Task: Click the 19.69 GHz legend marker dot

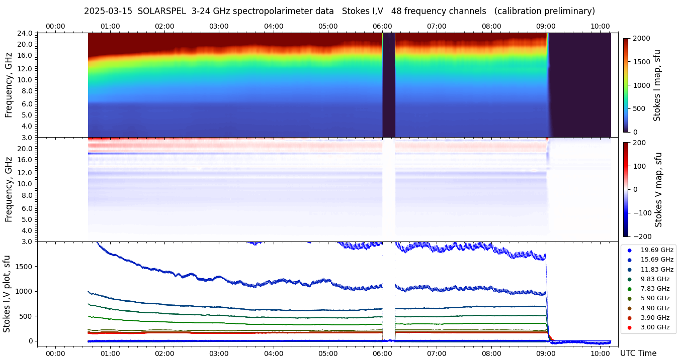Action: pyautogui.click(x=629, y=250)
